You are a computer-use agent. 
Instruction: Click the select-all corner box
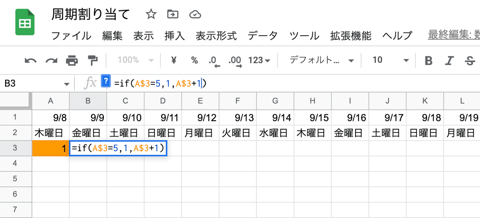click(16, 101)
